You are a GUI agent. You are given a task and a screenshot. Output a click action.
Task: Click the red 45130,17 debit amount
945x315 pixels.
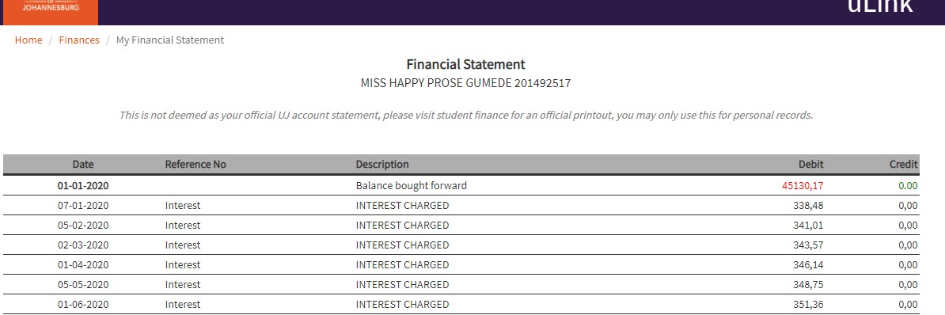click(803, 185)
